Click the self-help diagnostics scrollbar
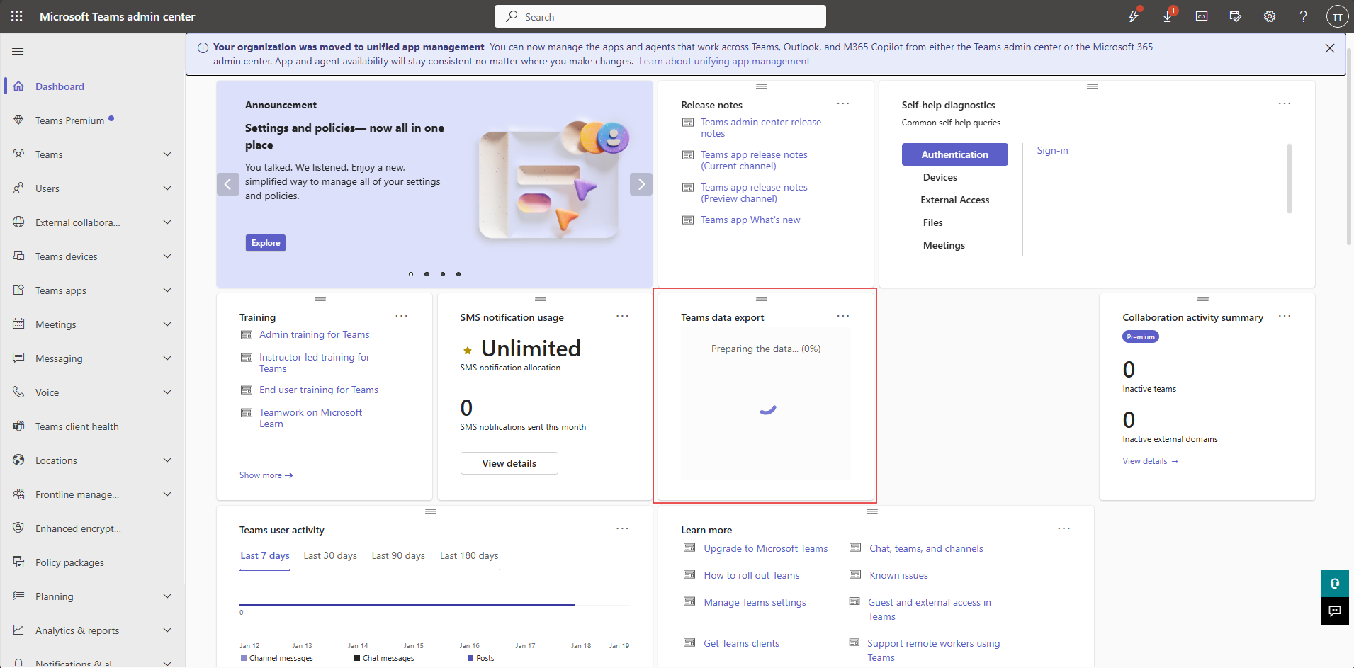 tap(1289, 179)
